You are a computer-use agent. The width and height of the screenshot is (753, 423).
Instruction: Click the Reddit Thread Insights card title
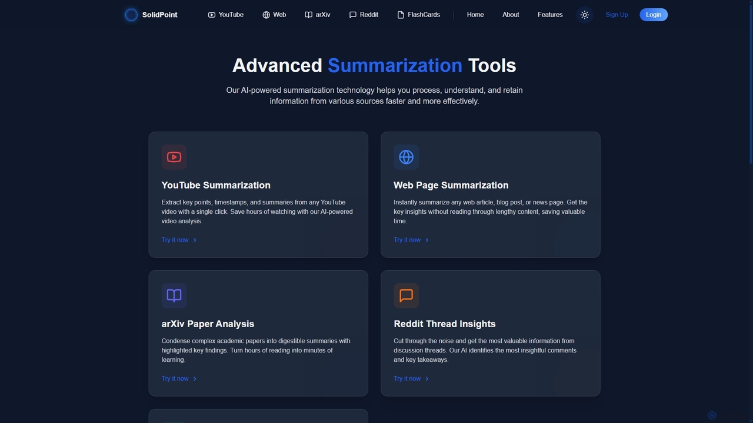(x=445, y=324)
